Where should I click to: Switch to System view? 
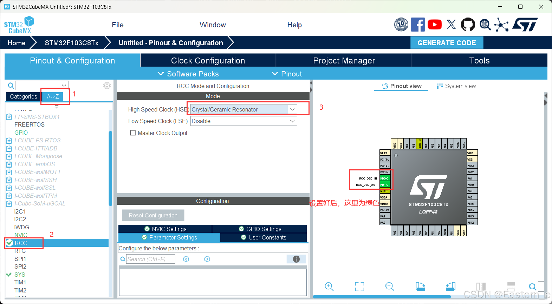coord(456,86)
